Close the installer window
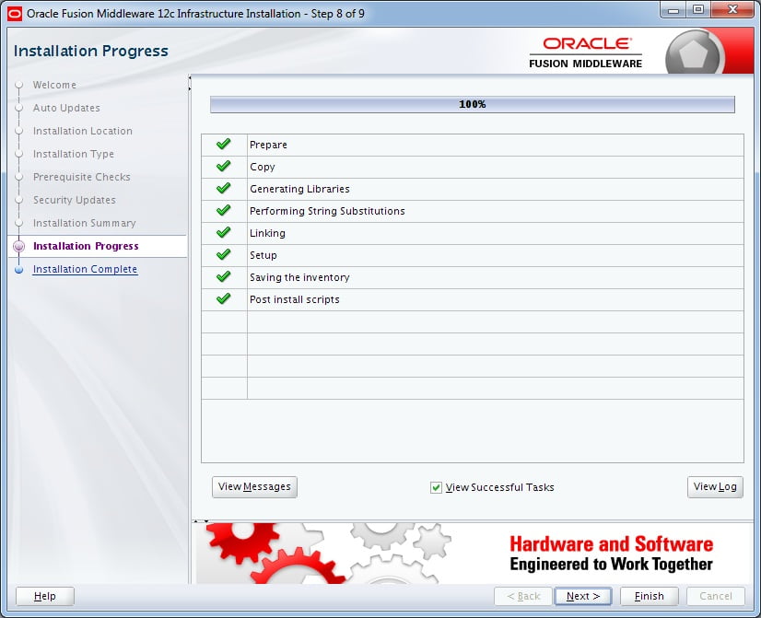The image size is (761, 618). pos(732,10)
